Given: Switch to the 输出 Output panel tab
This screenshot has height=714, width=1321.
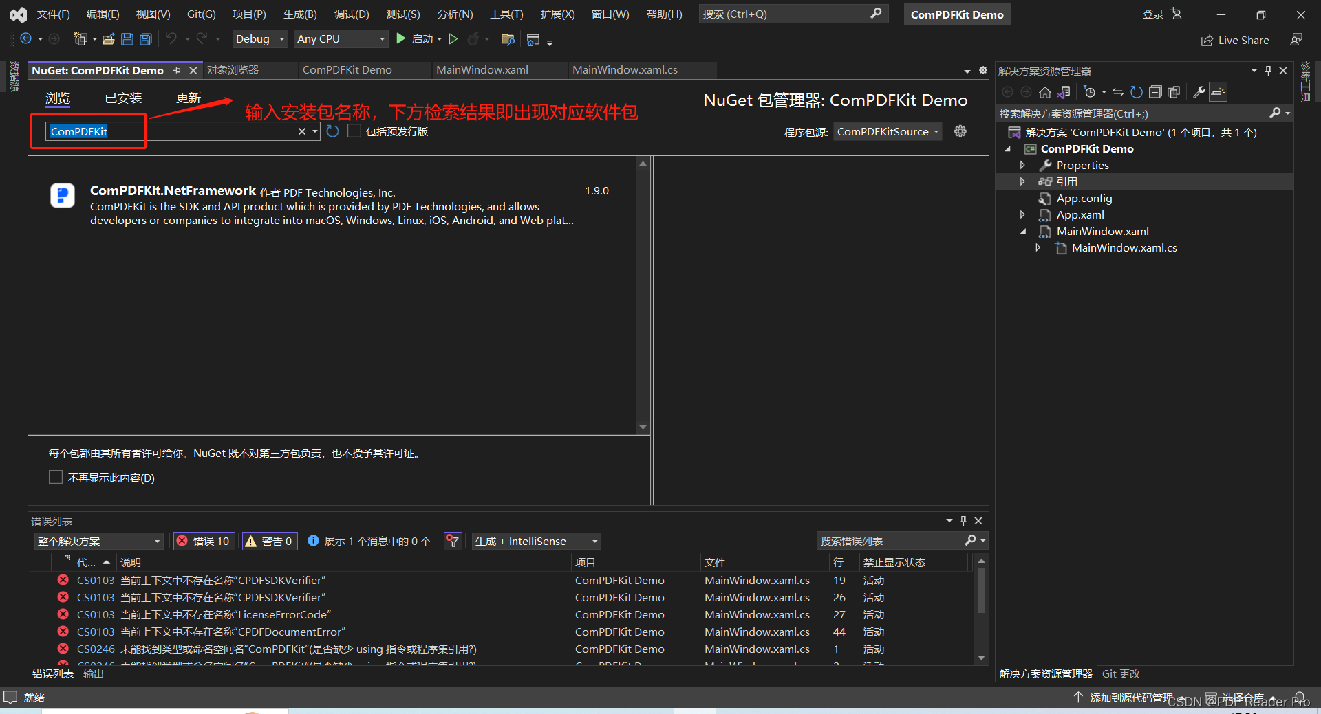Looking at the screenshot, I should 93,674.
